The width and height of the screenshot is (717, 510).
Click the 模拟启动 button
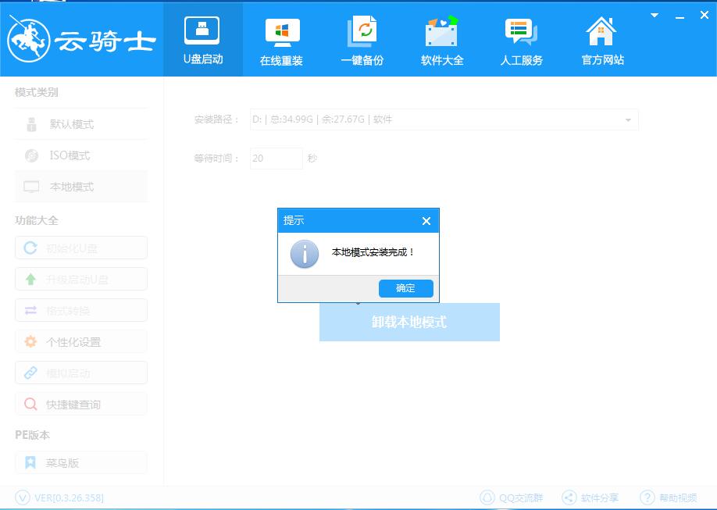pyautogui.click(x=81, y=373)
